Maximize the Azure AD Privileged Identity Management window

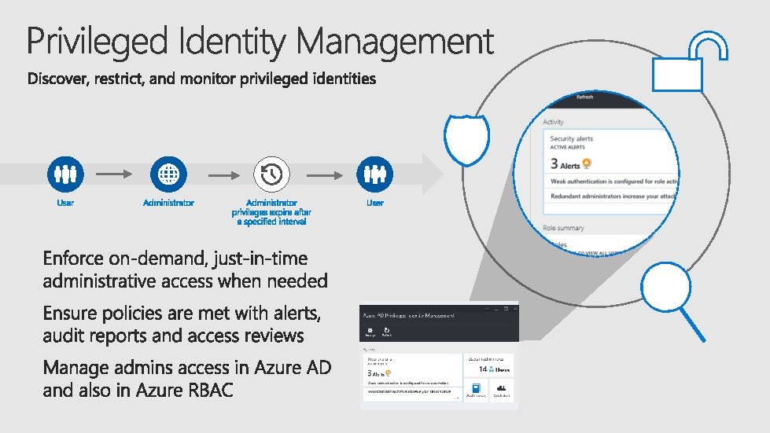point(506,309)
